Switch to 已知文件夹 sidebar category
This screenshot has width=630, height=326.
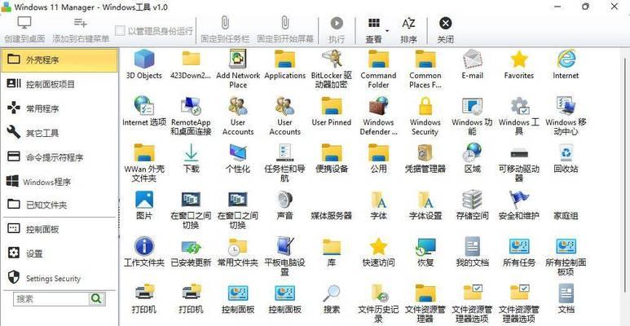[59, 205]
